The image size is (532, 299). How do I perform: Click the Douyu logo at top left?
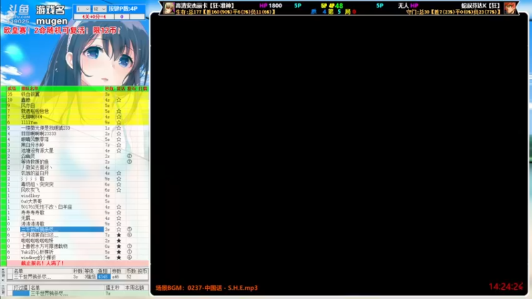coord(19,13)
